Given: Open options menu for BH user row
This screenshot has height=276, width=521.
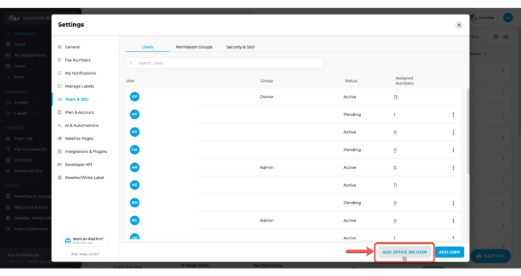Looking at the screenshot, I should point(453,203).
